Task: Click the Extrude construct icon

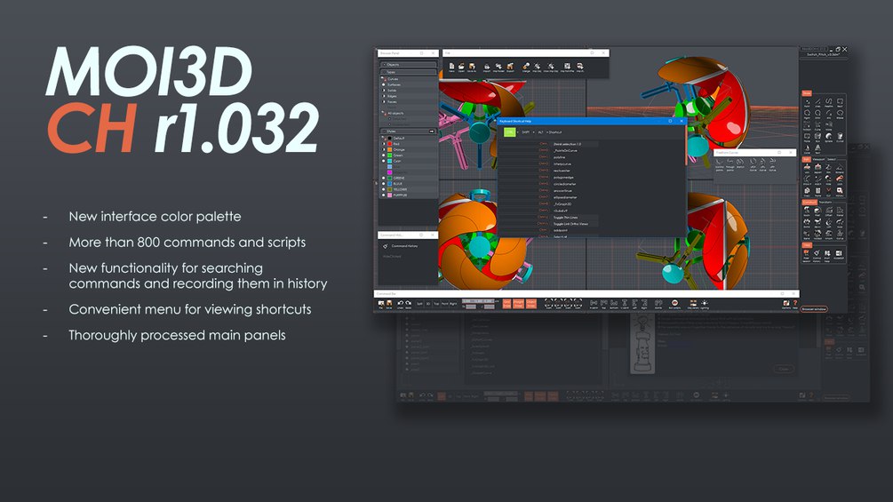Action: (807, 222)
